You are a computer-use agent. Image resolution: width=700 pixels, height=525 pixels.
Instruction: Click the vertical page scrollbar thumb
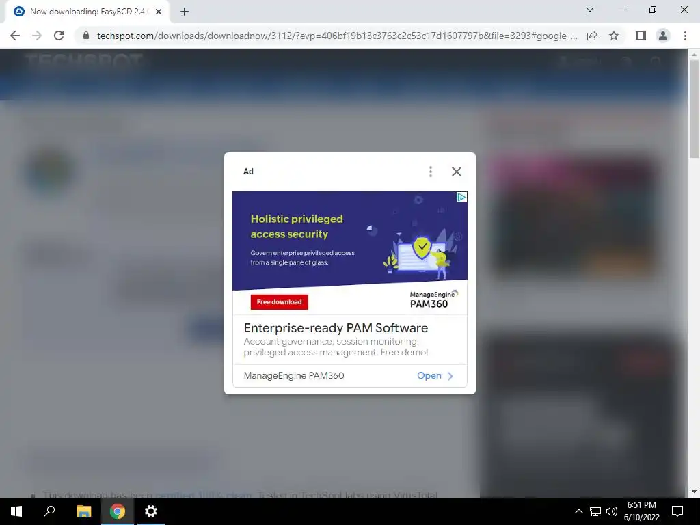tap(694, 109)
